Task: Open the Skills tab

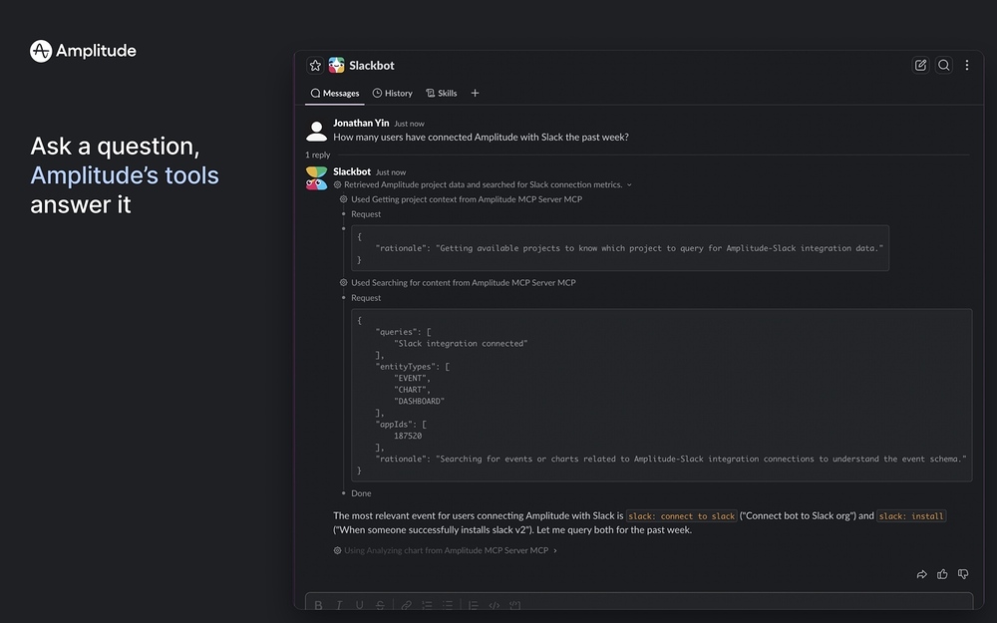Action: (x=442, y=94)
